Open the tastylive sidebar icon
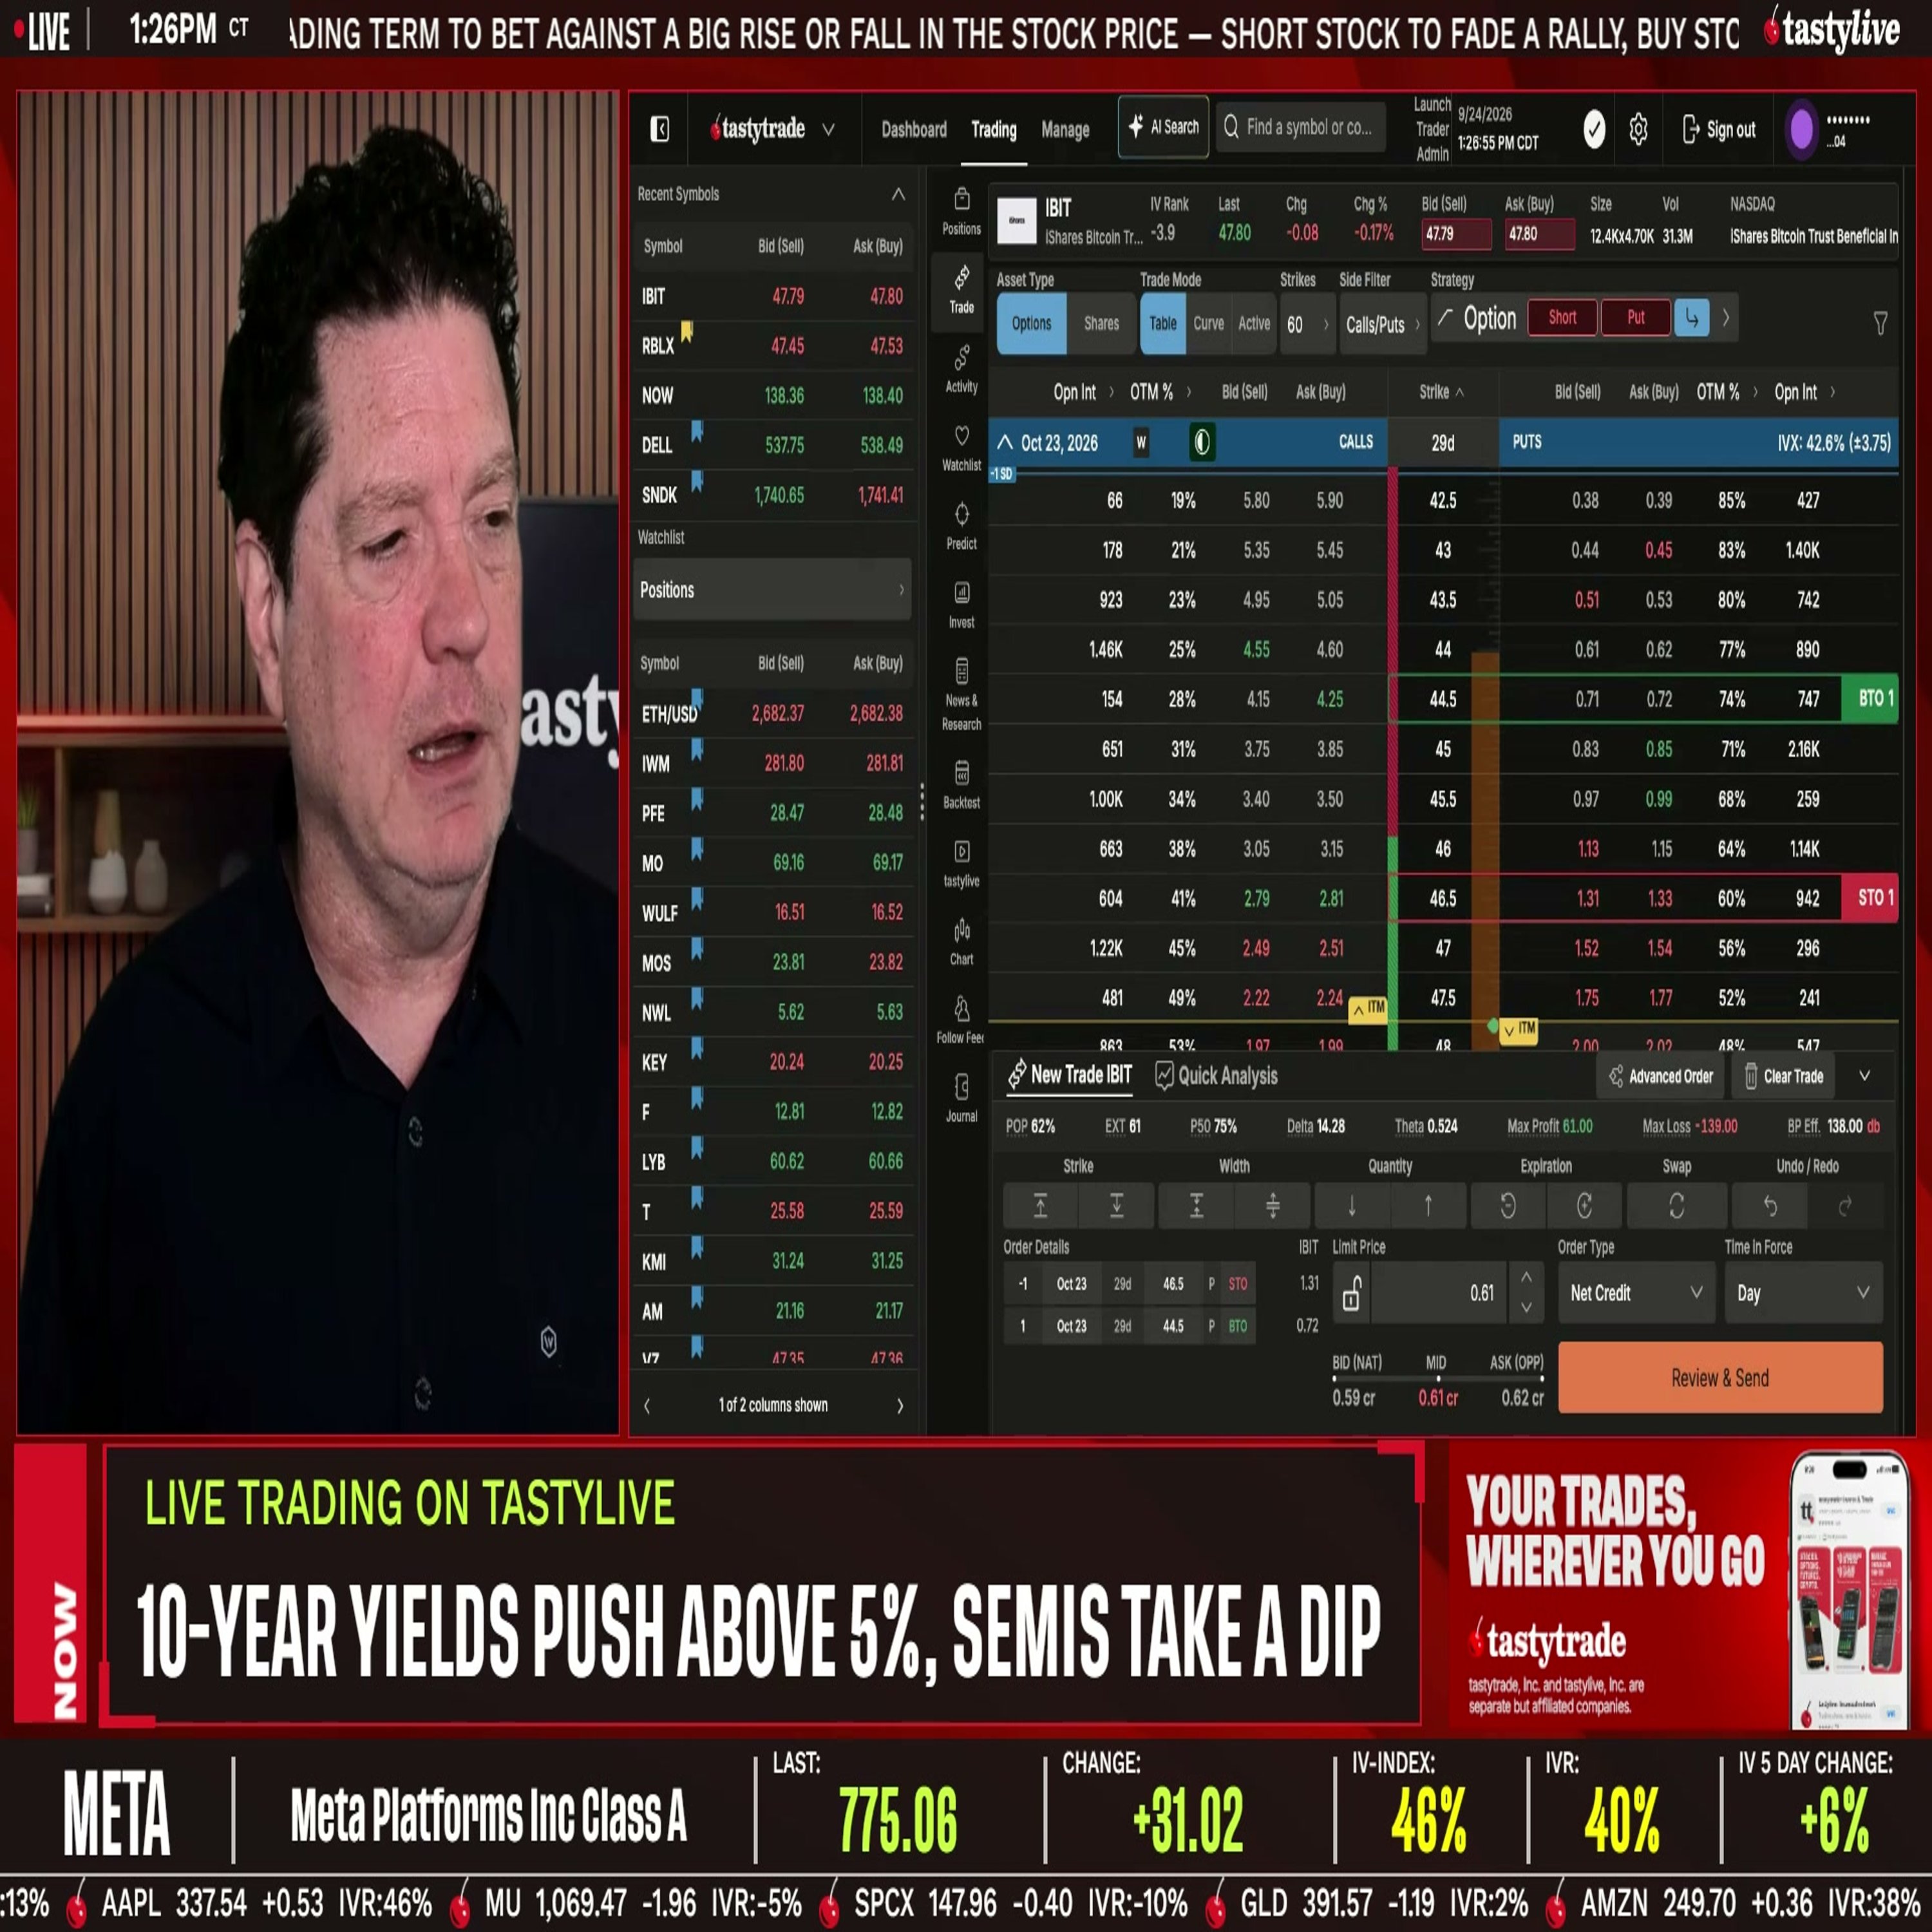Screen dimensions: 1932x1932 pos(961,863)
